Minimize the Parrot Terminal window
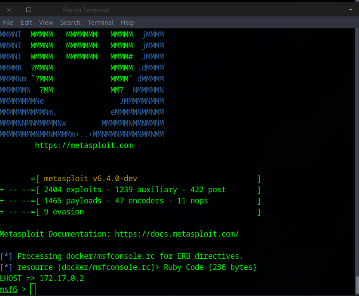359x296 pixels. 48,10
